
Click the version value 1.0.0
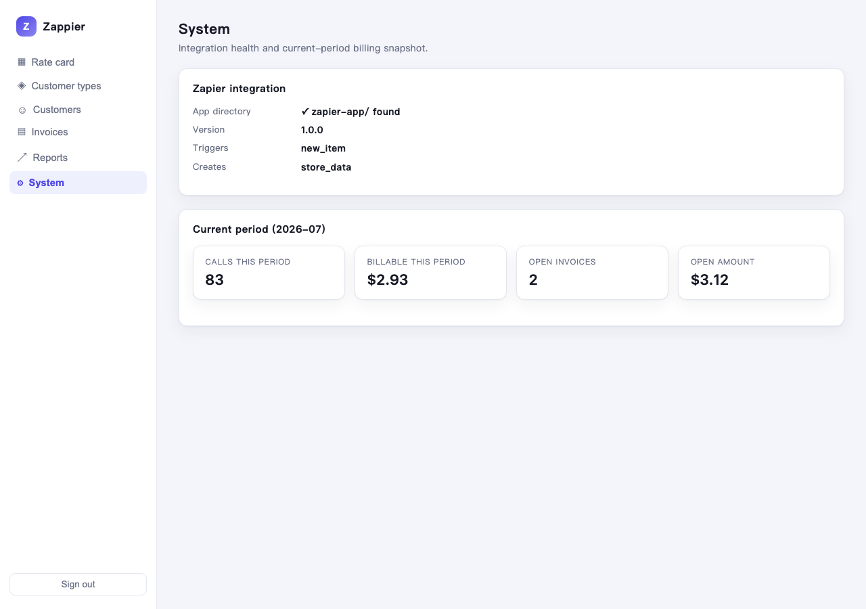pos(312,130)
